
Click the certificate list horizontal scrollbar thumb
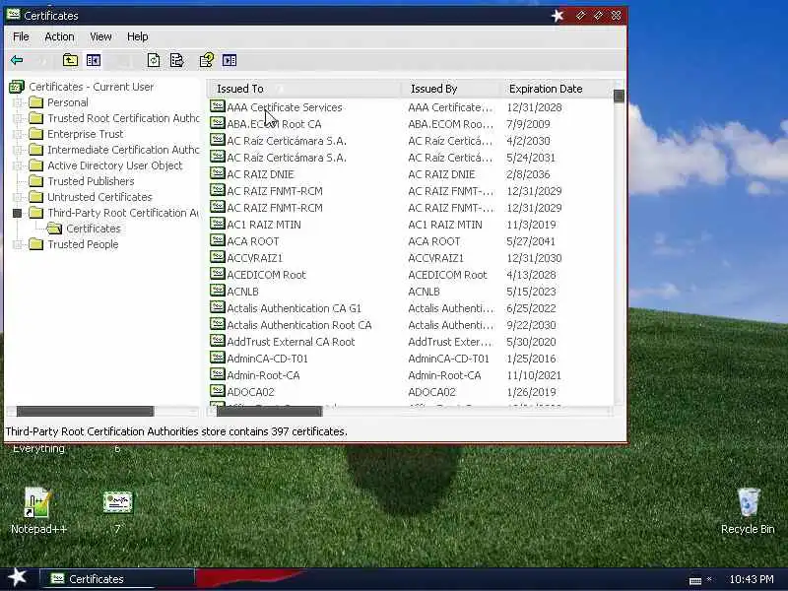tap(269, 412)
